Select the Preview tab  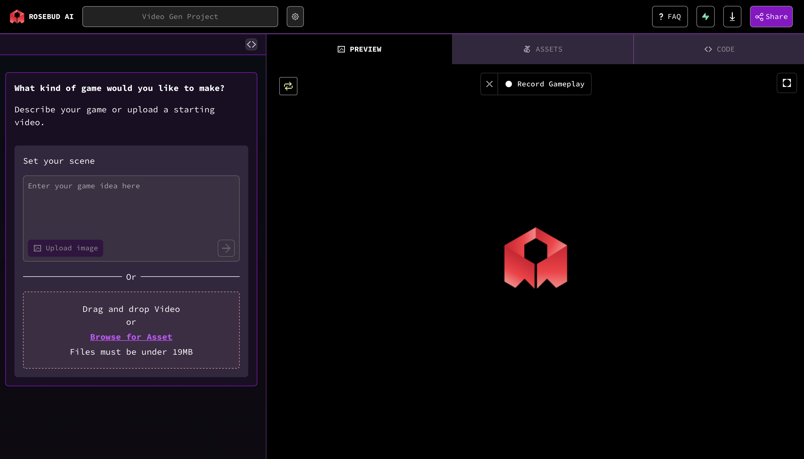pos(359,49)
